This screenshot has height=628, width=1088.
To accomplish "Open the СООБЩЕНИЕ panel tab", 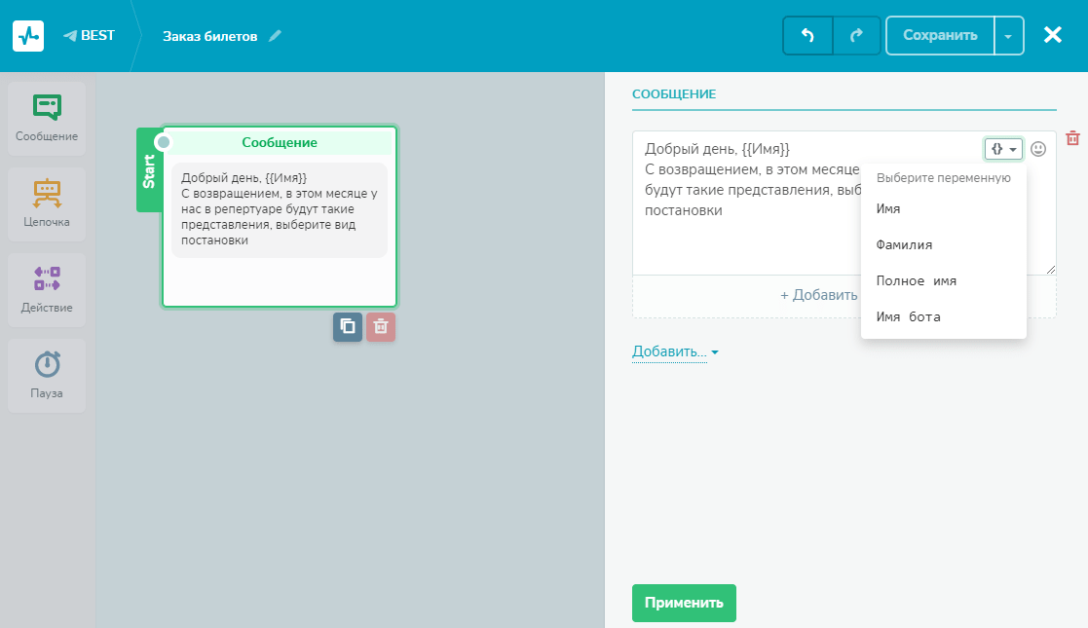I will [x=674, y=94].
